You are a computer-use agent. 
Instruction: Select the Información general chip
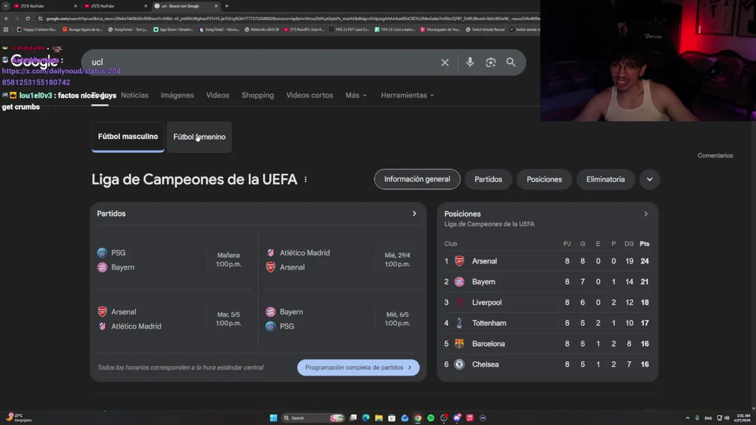417,179
